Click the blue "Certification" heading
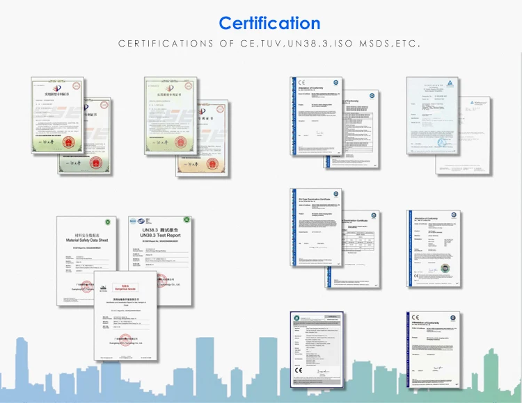The image size is (522, 403). pos(269,24)
